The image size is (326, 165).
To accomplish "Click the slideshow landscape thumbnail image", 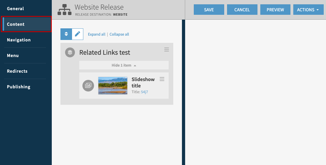I will click(x=113, y=85).
